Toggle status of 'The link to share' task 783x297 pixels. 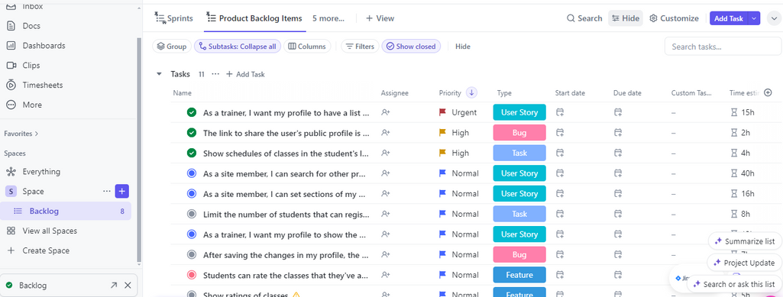(191, 133)
